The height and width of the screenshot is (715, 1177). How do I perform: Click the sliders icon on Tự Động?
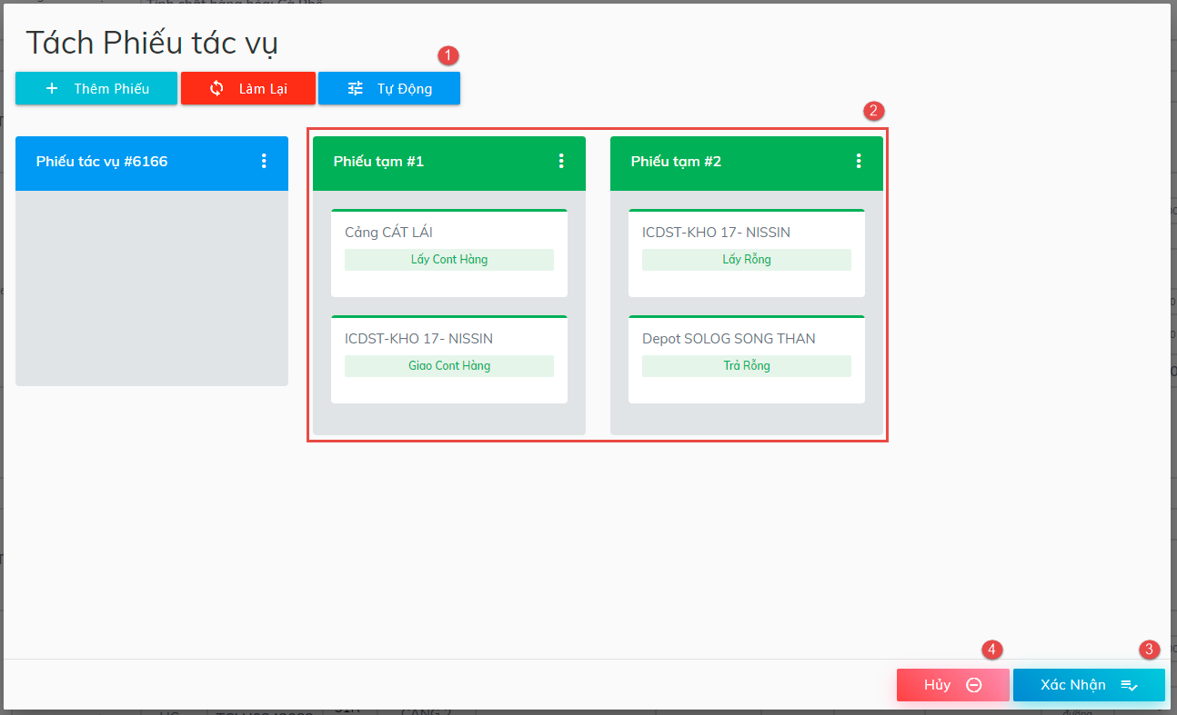[x=356, y=88]
